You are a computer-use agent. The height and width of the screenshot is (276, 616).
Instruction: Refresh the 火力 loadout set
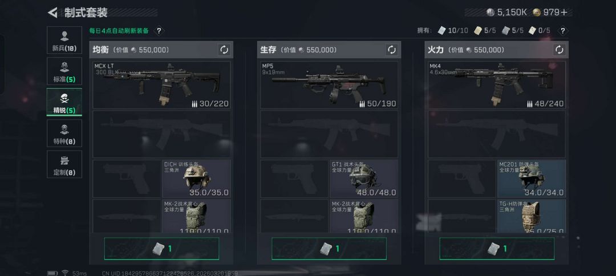(560, 50)
